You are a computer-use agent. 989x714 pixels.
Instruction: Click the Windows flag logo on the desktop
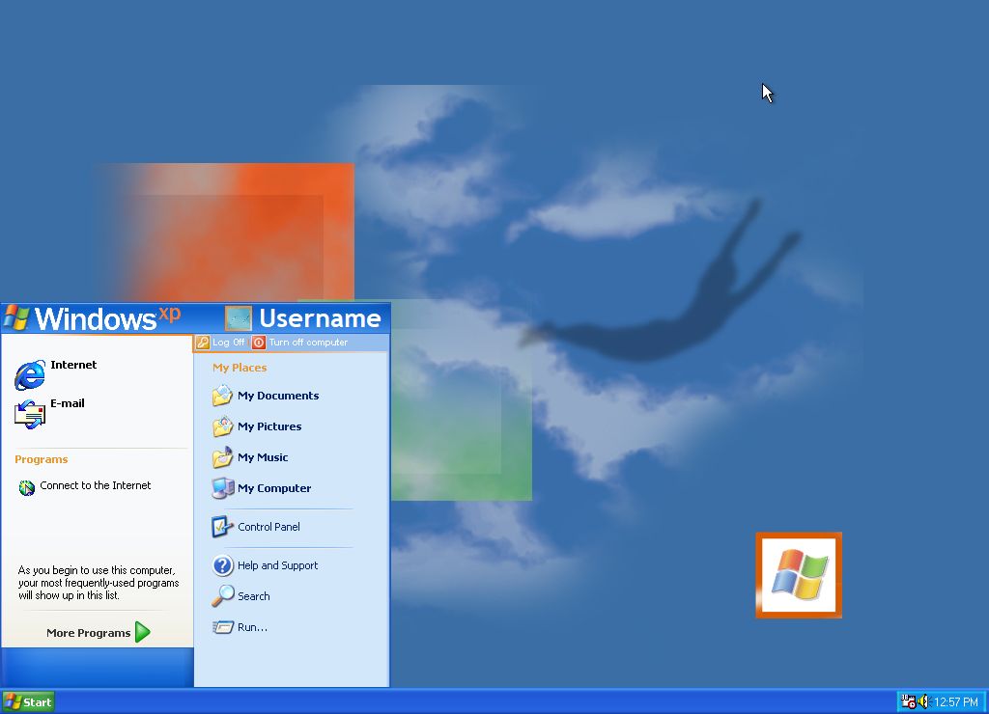(x=799, y=575)
